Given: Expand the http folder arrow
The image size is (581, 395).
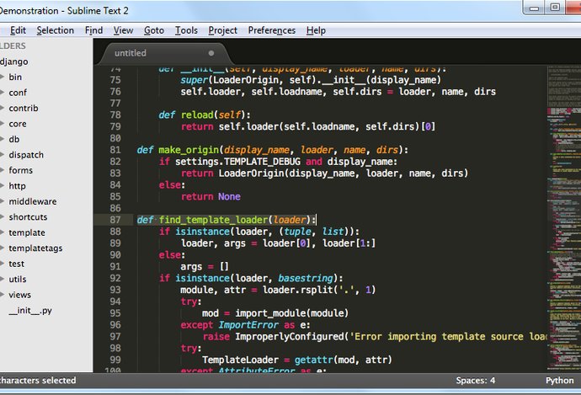Looking at the screenshot, I should click(x=3, y=186).
